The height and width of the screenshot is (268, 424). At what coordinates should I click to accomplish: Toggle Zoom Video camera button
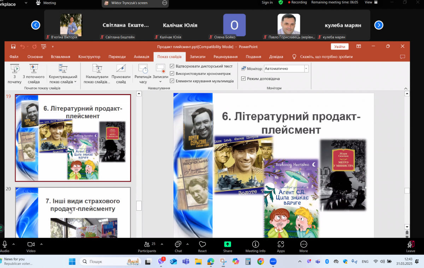coord(31,246)
